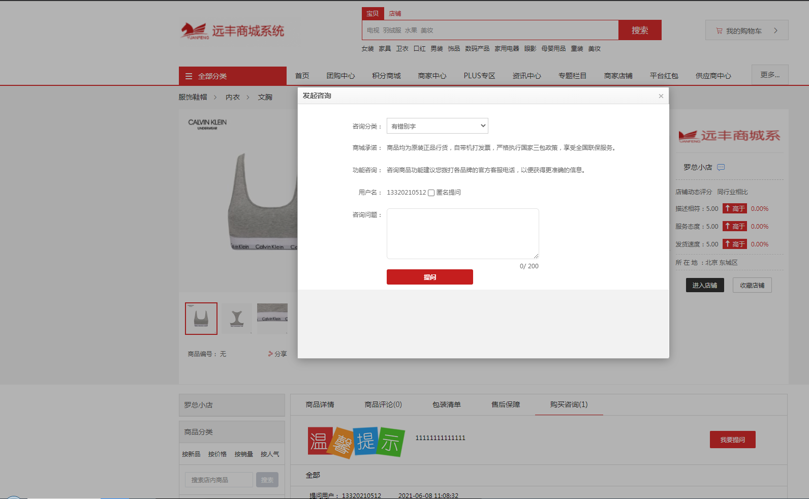Select the third product thumbnail
809x499 pixels.
click(272, 319)
